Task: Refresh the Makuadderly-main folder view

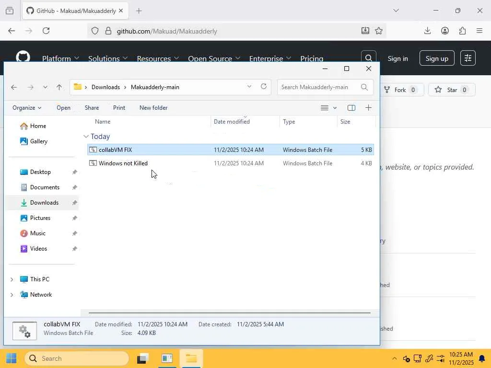Action: 264,86
